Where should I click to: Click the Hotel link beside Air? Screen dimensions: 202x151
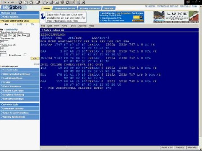(20, 24)
